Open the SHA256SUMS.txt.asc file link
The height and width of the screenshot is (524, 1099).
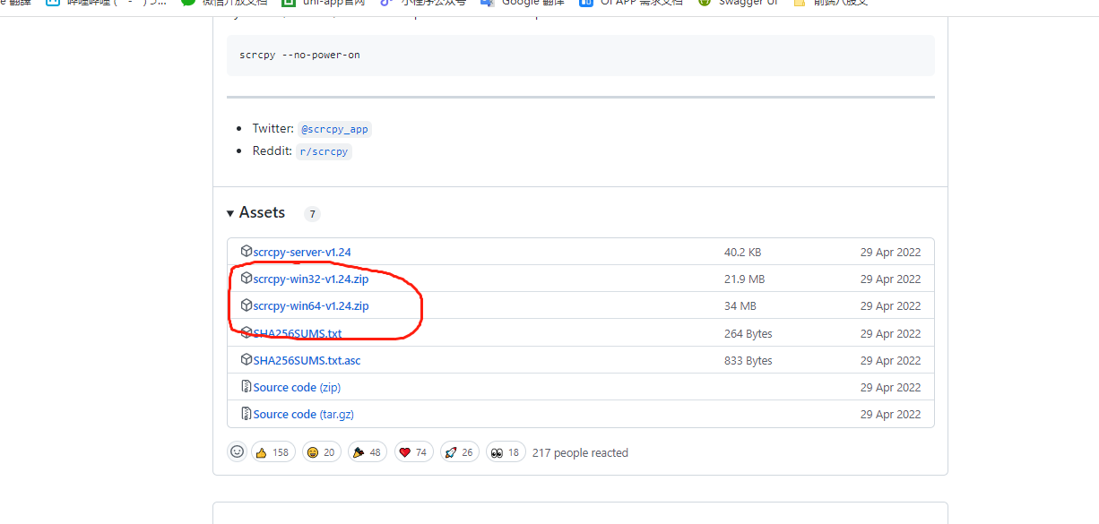307,360
